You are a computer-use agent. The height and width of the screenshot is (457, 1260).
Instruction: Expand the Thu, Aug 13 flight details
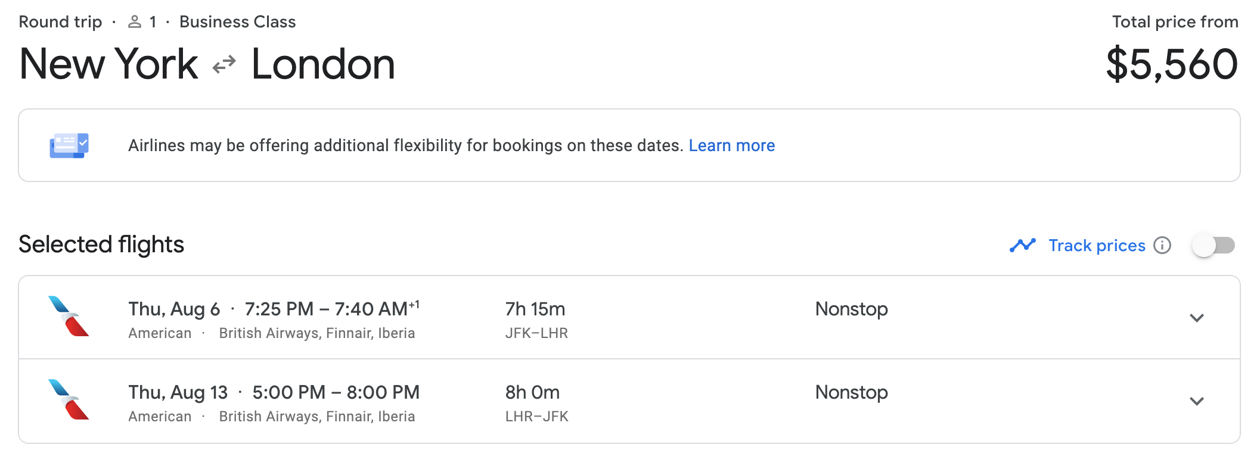point(1196,401)
